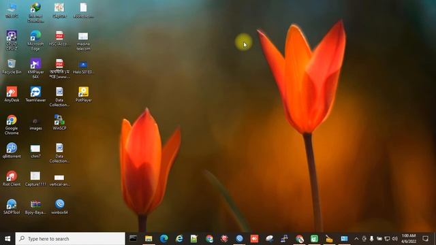Select the AnyDesk desktop shortcut
This screenshot has width=436, height=245.
click(x=12, y=94)
